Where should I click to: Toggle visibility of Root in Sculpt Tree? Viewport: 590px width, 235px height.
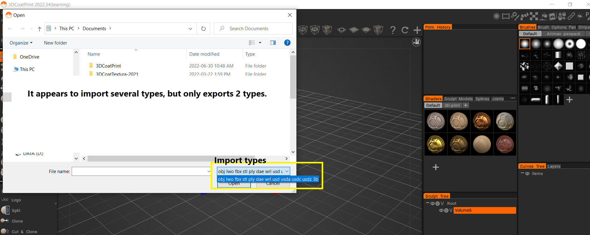point(433,204)
